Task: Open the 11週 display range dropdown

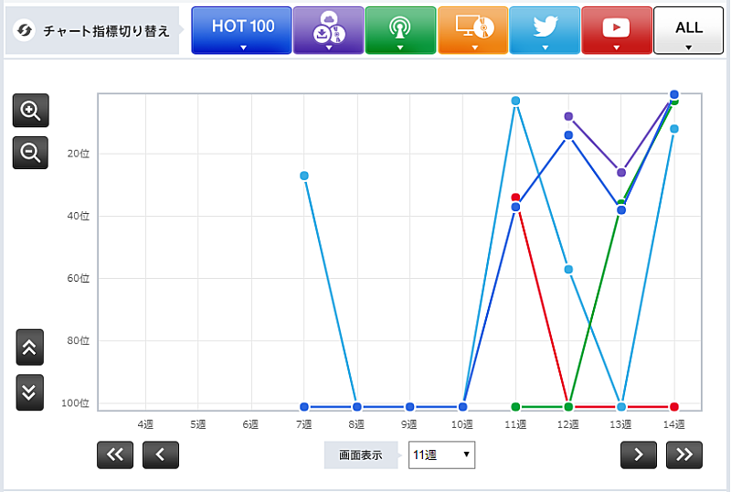Action: tap(441, 455)
